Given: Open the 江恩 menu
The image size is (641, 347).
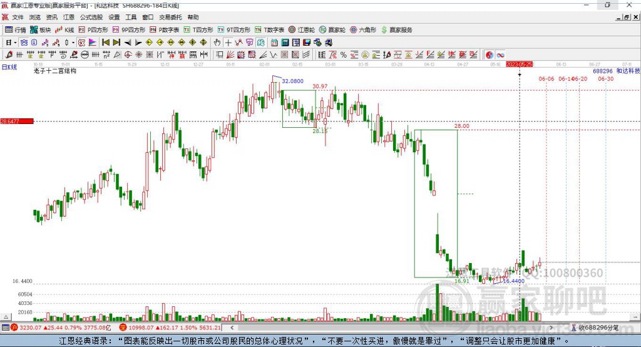Looking at the screenshot, I should (69, 17).
